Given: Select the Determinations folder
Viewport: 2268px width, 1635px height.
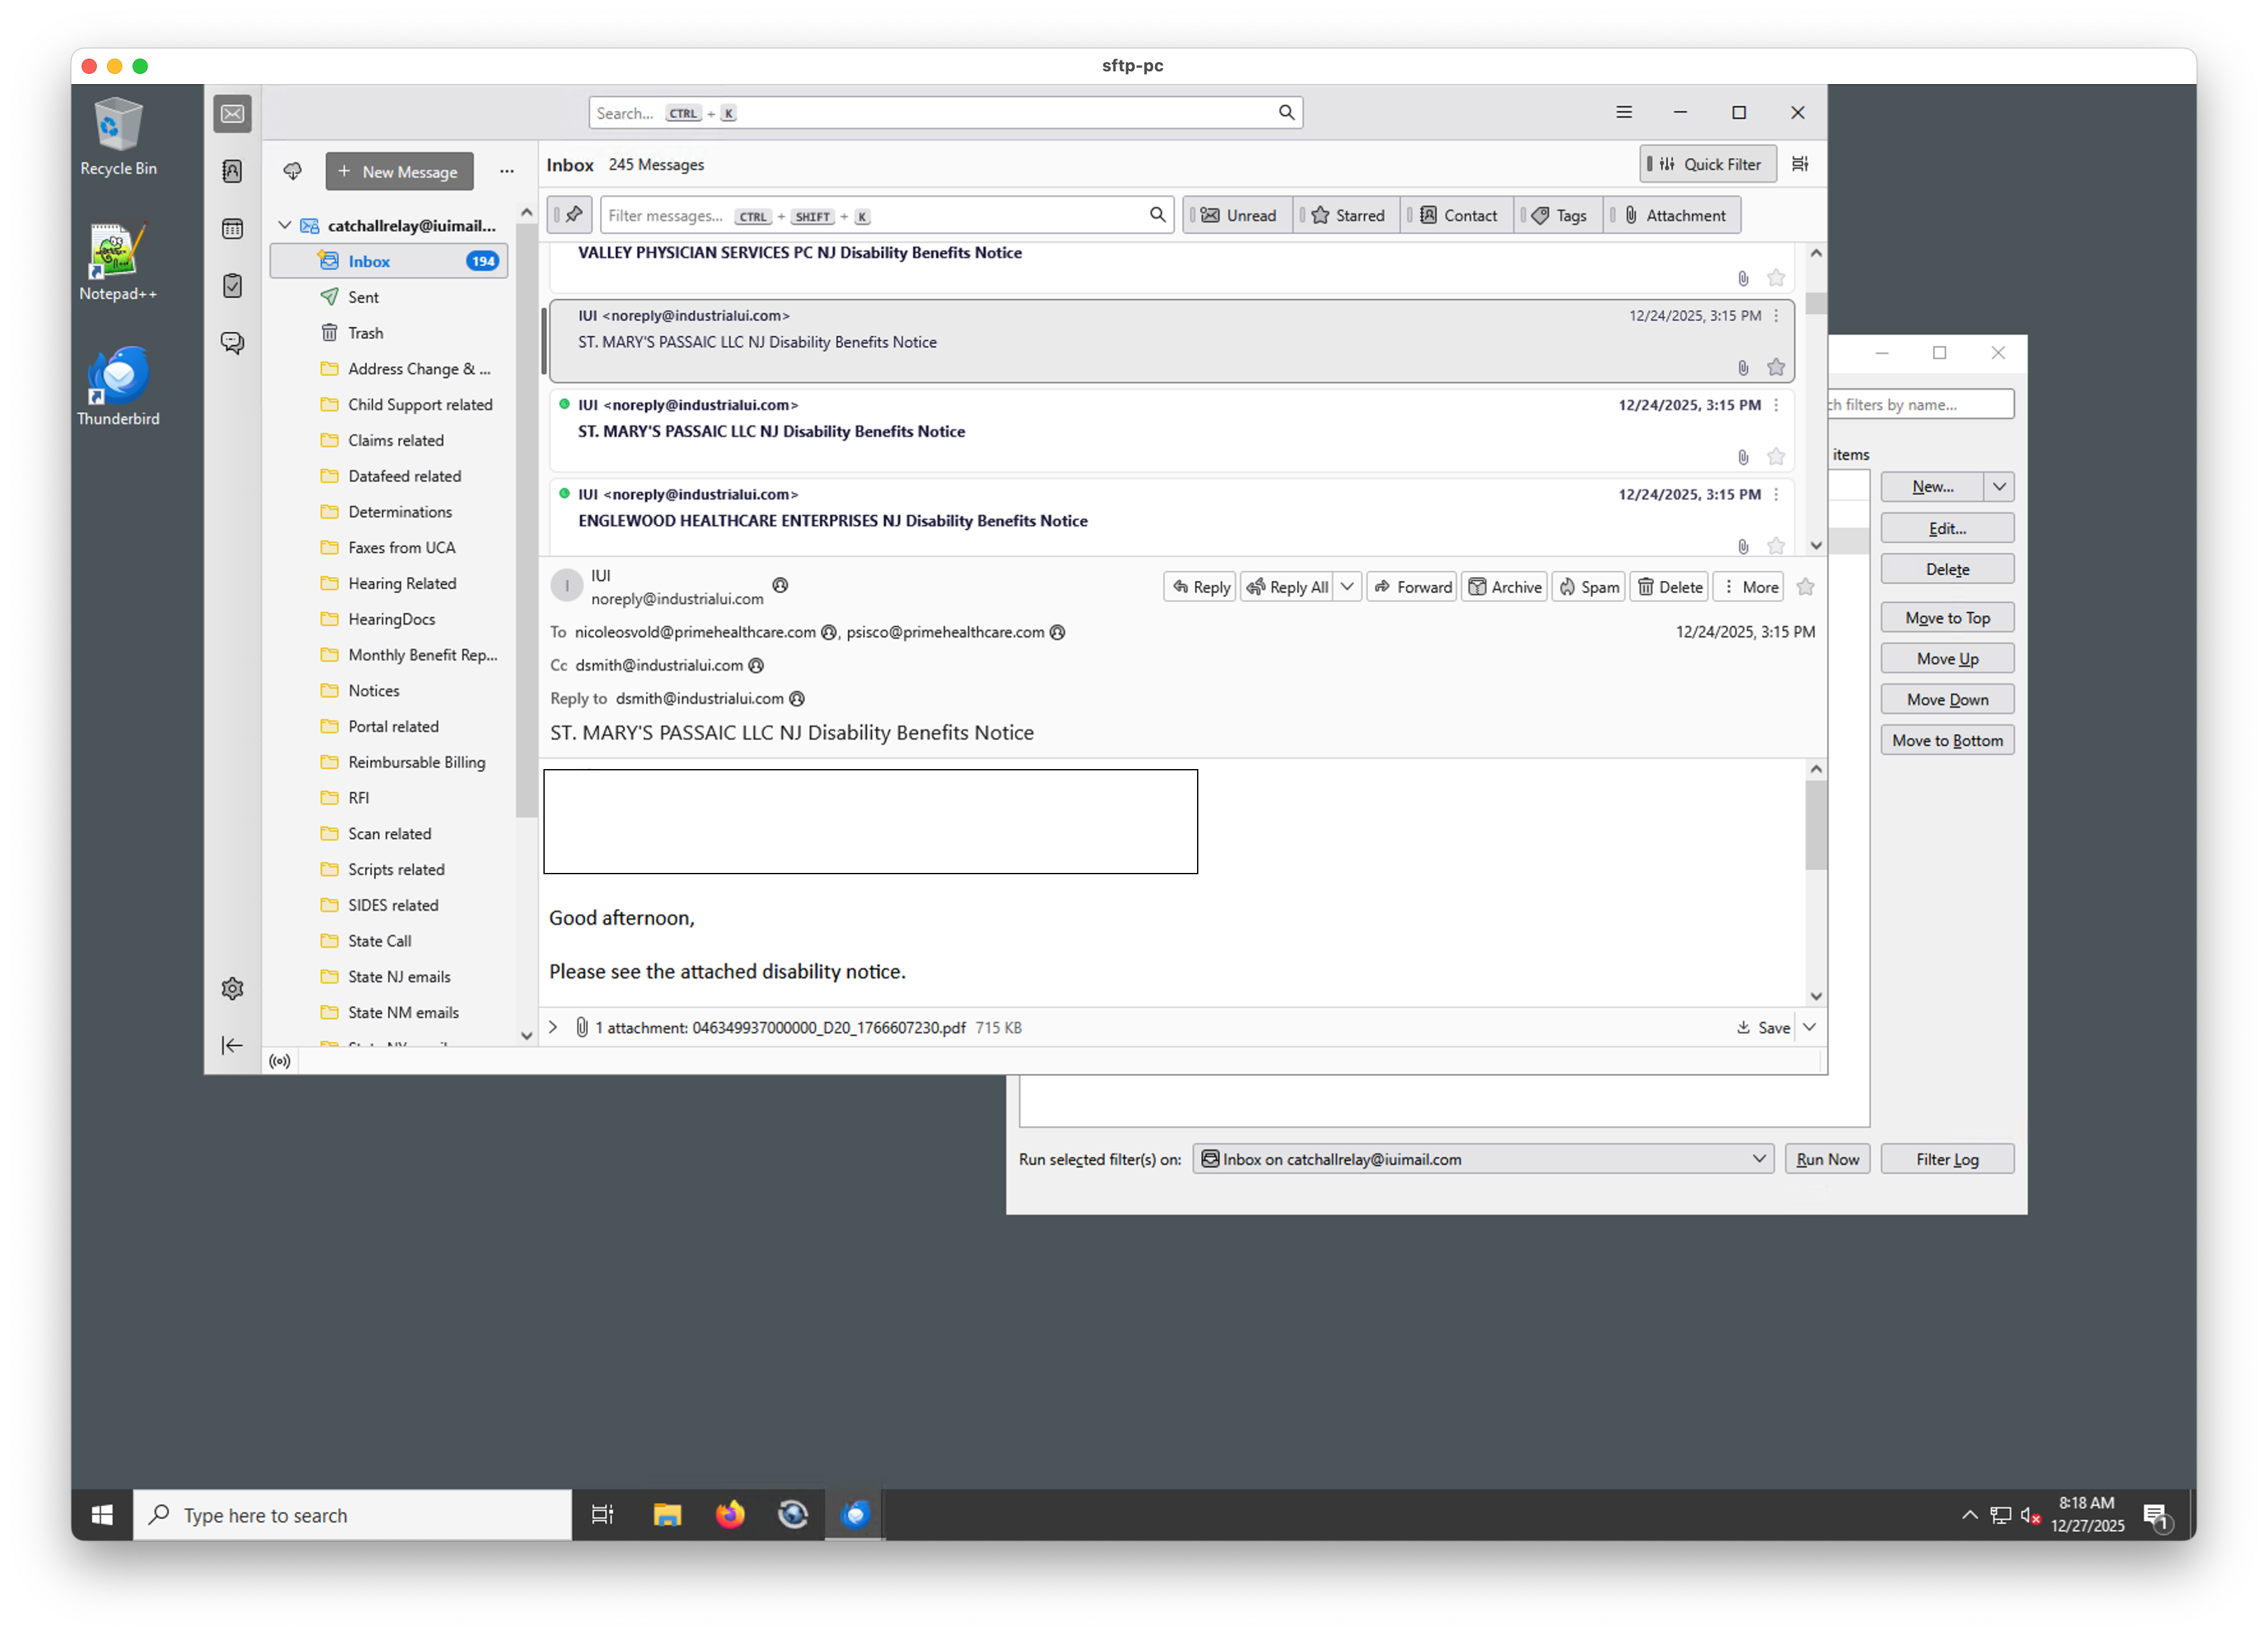Looking at the screenshot, I should (x=399, y=512).
